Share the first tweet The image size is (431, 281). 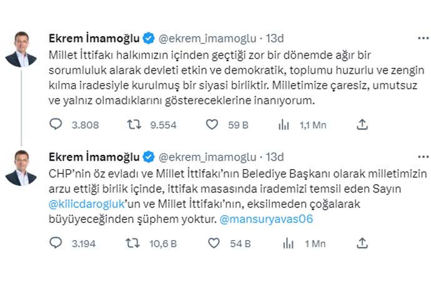coord(362,125)
